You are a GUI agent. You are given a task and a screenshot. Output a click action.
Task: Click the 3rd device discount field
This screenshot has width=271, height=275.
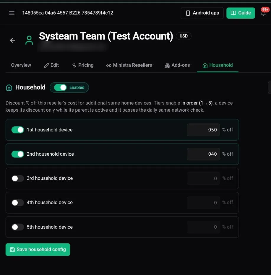tap(203, 178)
